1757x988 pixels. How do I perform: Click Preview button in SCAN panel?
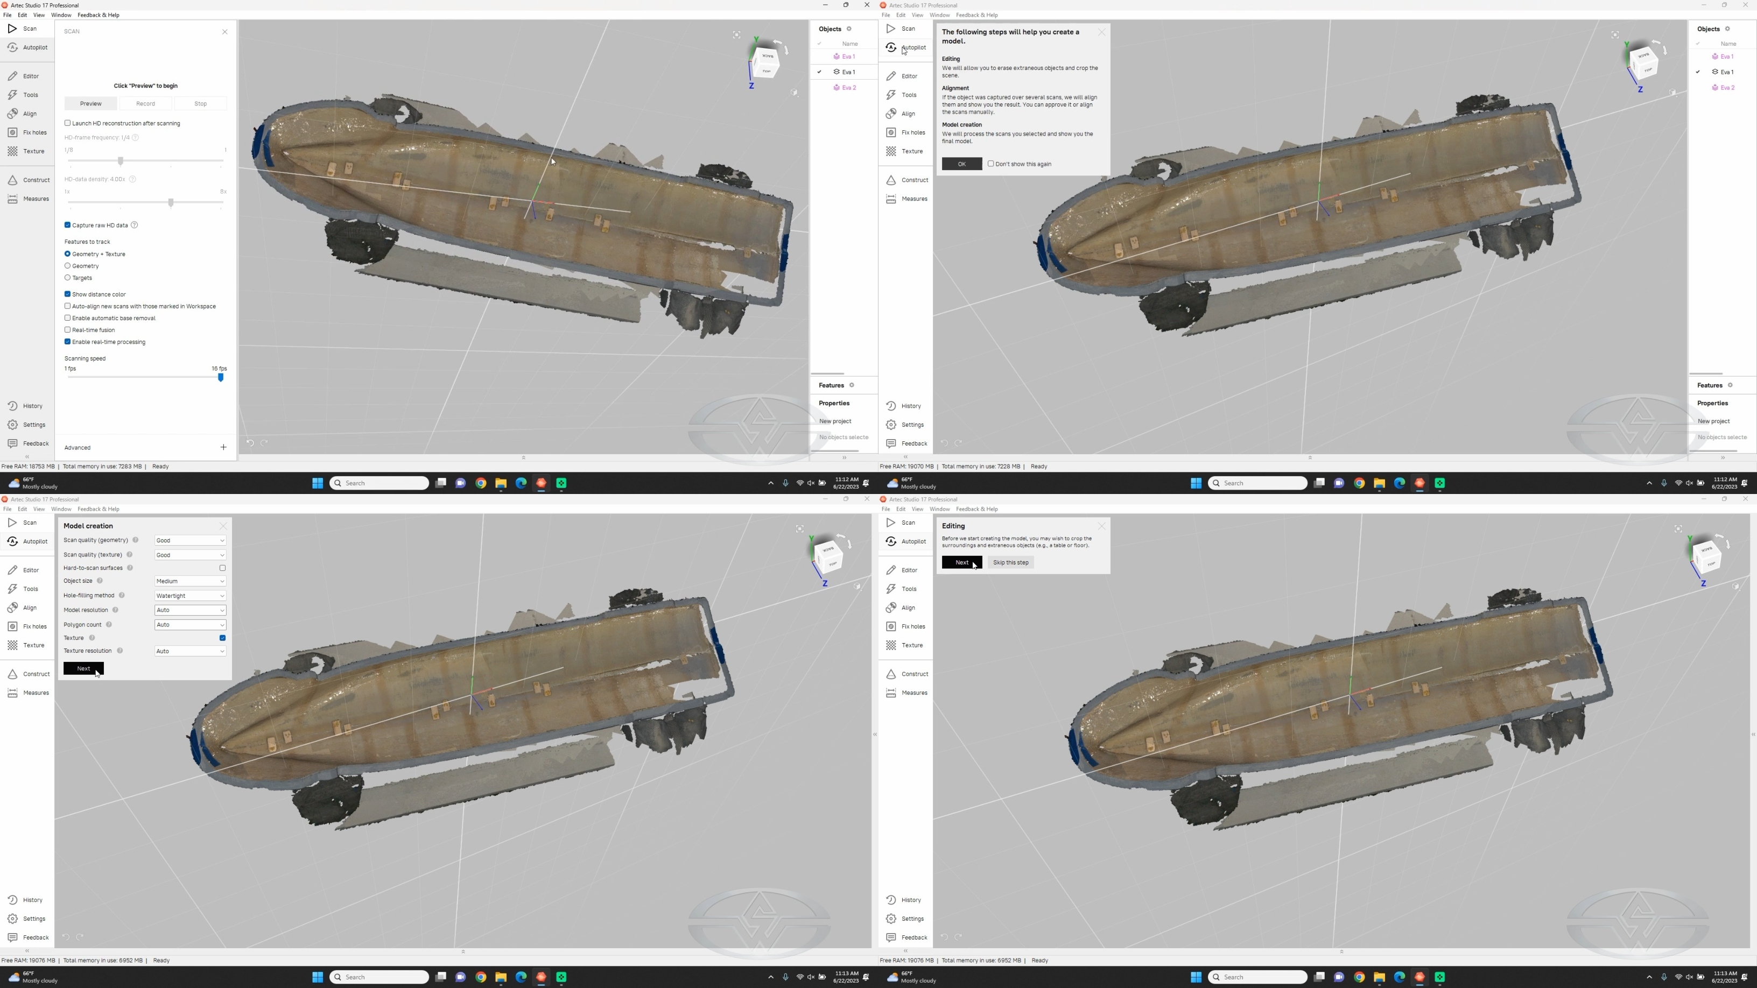[x=91, y=104]
